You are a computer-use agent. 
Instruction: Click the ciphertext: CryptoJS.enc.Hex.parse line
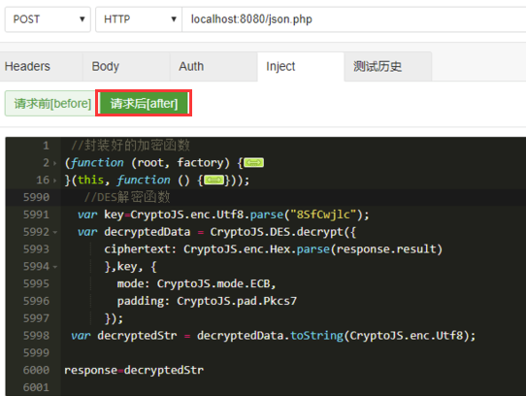(273, 249)
